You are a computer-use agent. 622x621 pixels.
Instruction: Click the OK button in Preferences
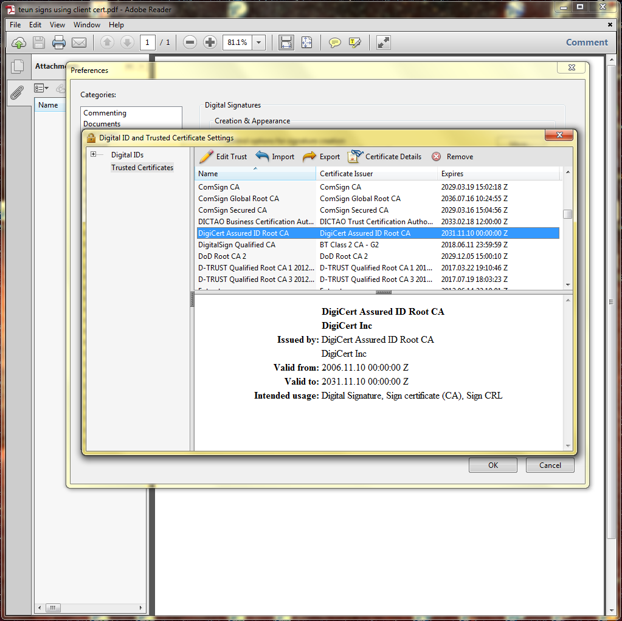492,465
